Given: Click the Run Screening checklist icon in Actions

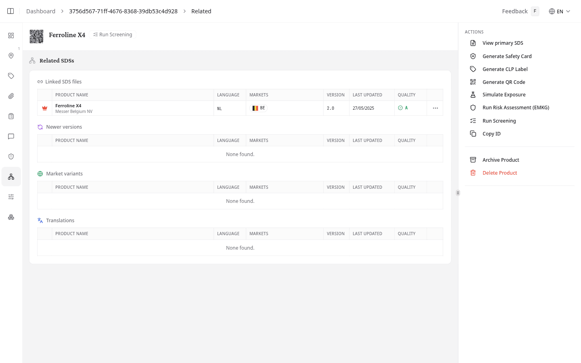Looking at the screenshot, I should (473, 121).
